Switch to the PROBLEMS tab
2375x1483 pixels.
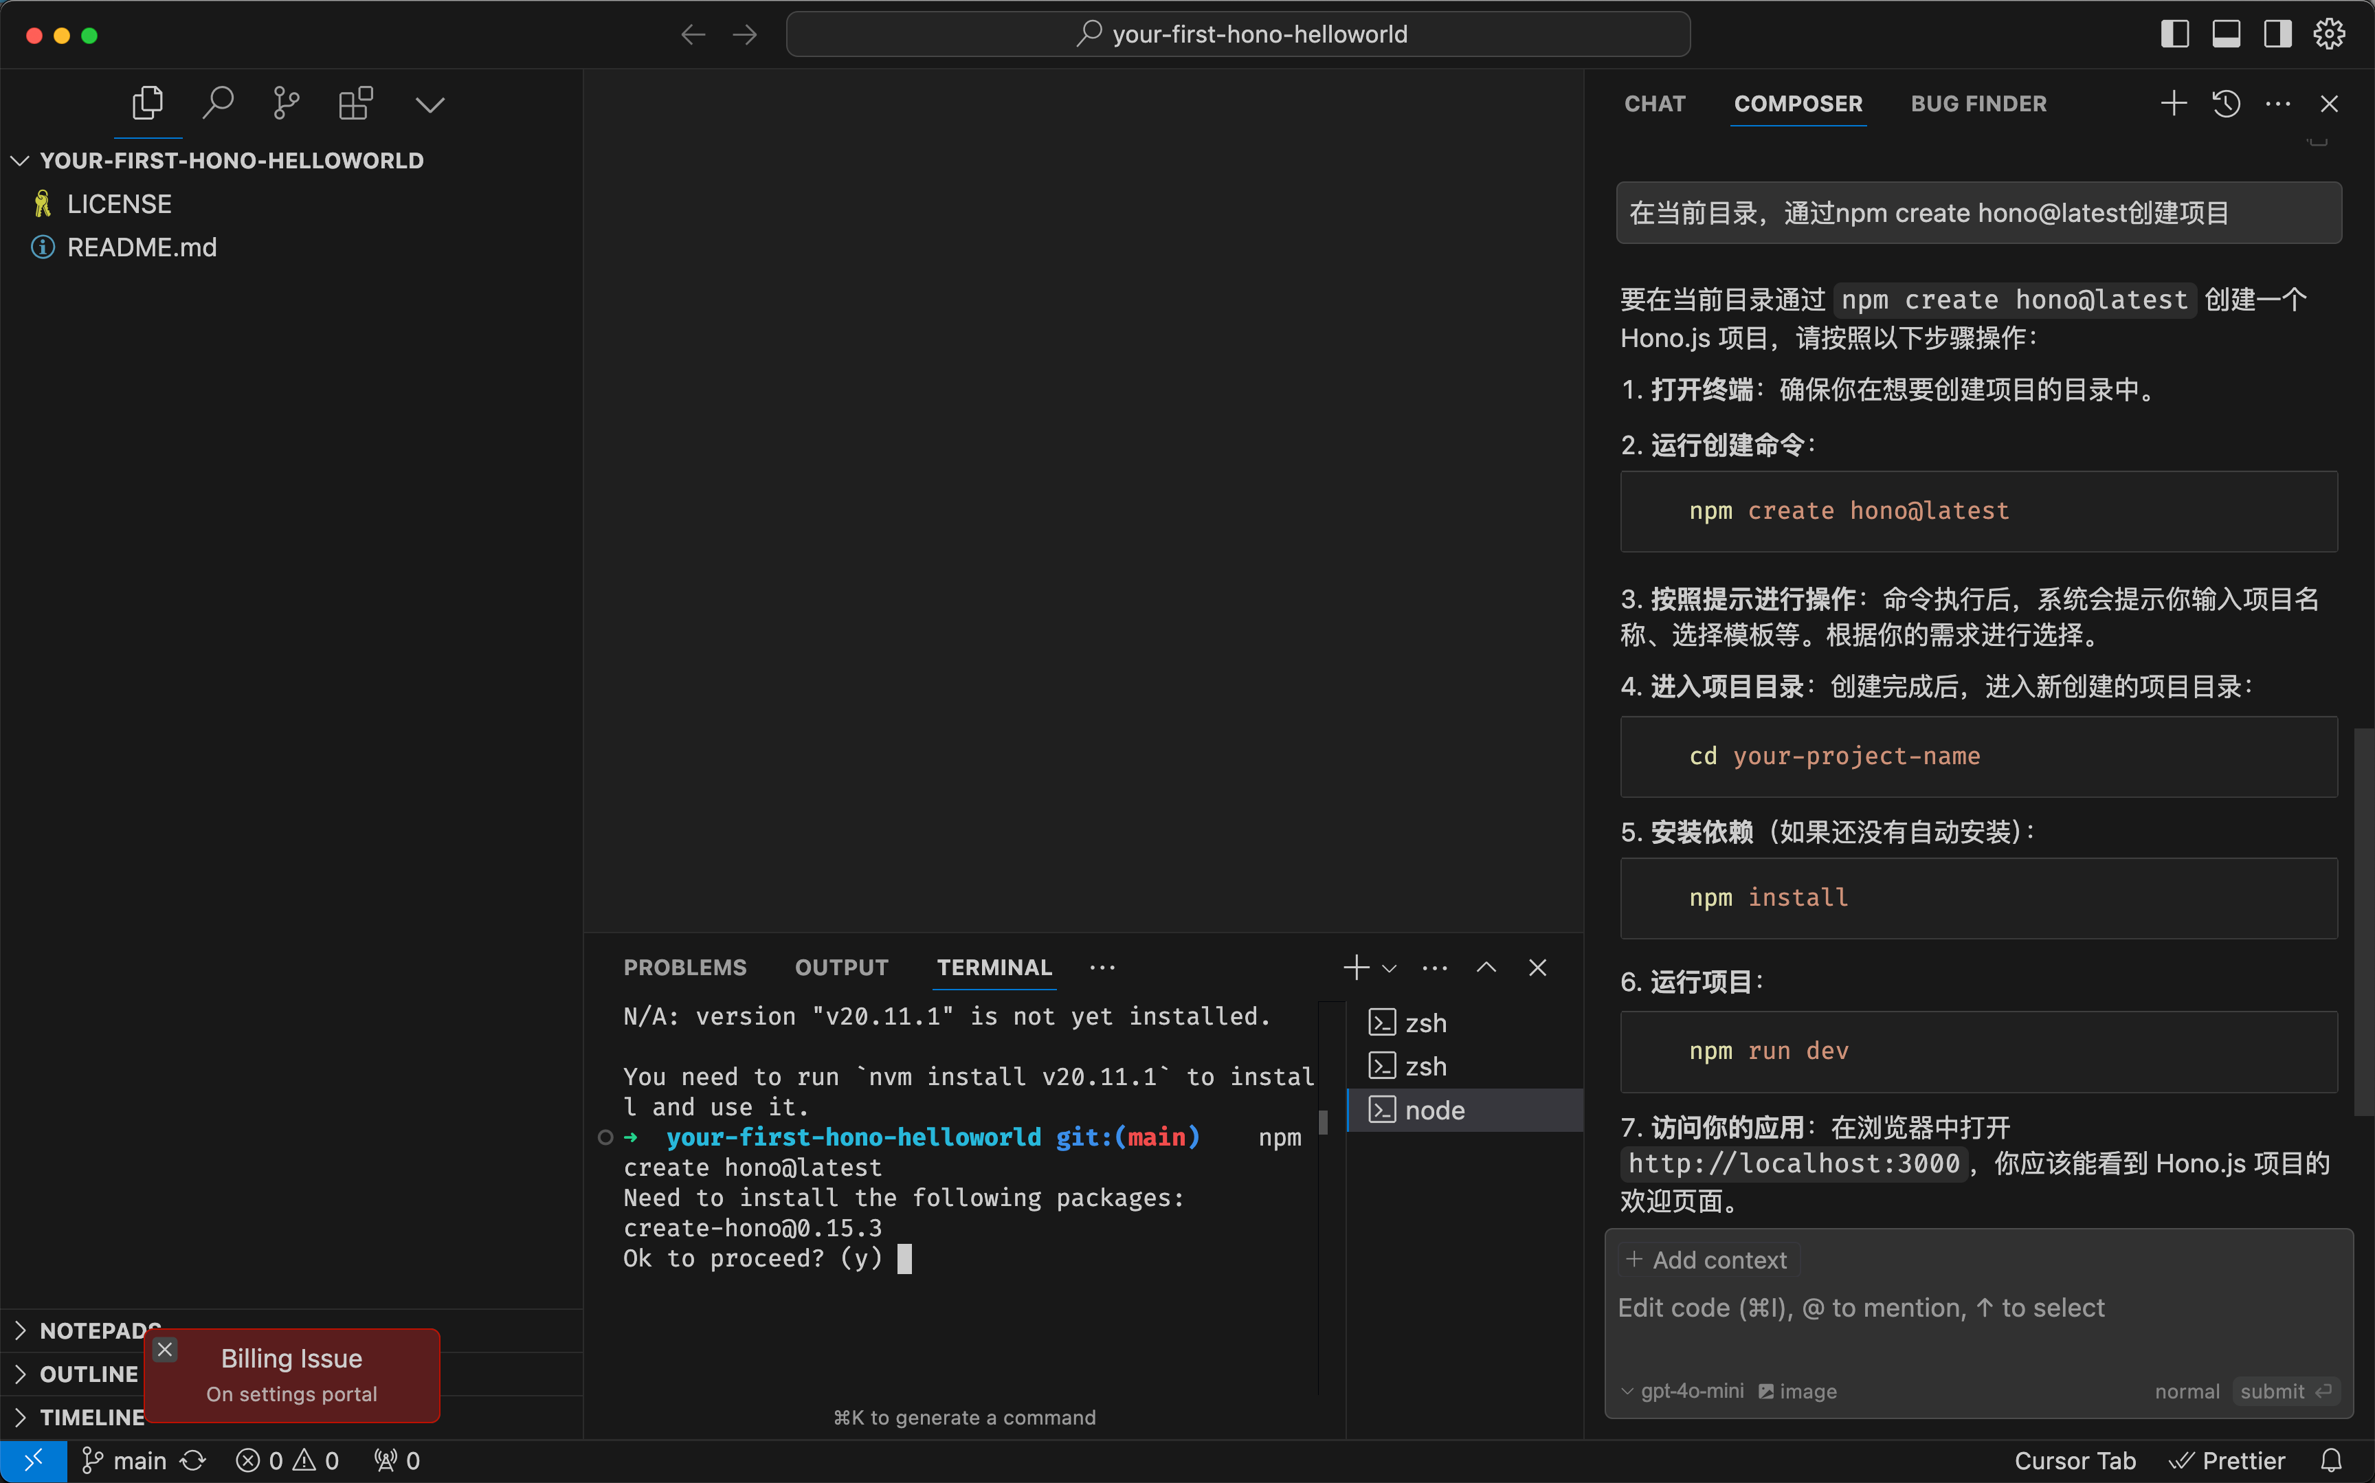pos(684,967)
